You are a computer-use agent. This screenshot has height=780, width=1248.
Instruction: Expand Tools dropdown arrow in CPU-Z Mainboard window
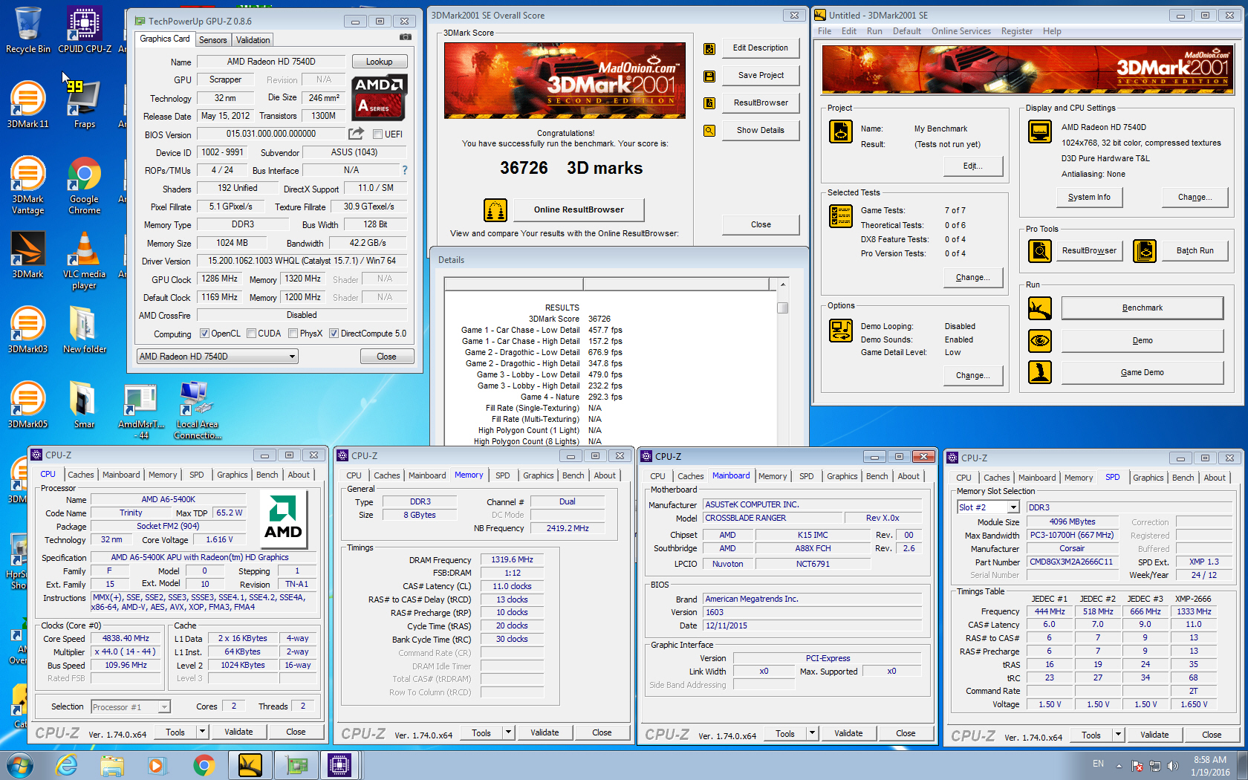pyautogui.click(x=812, y=733)
